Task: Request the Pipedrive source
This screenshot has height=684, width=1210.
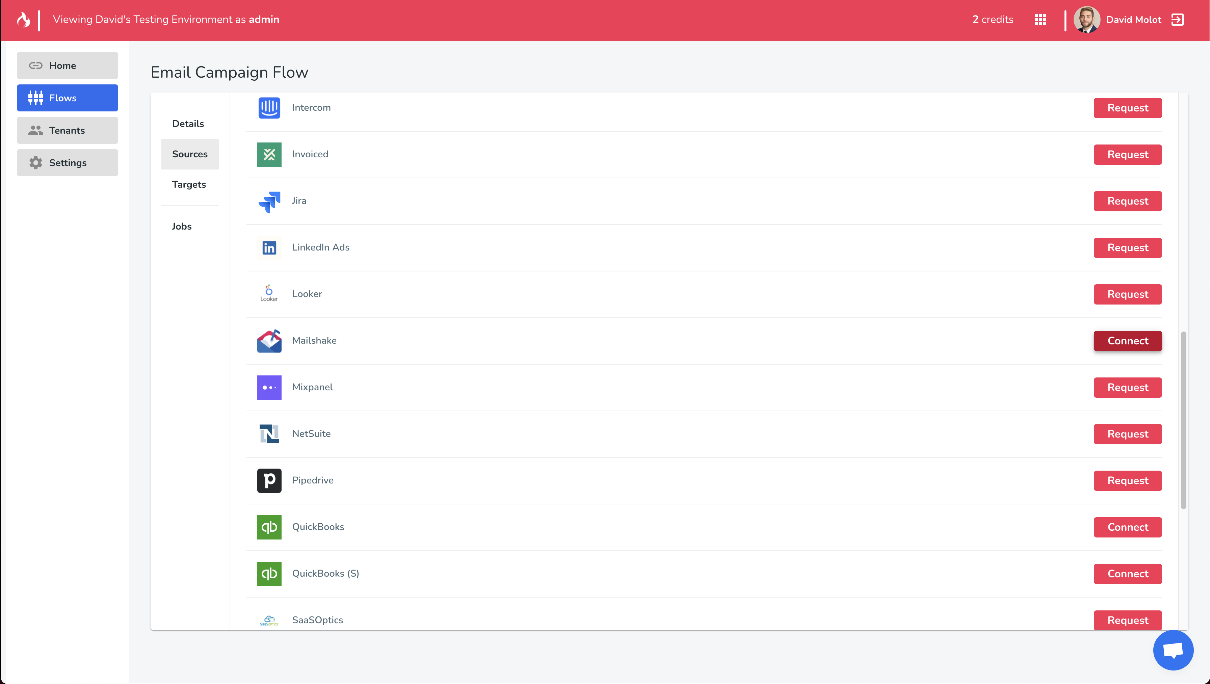Action: [x=1127, y=480]
